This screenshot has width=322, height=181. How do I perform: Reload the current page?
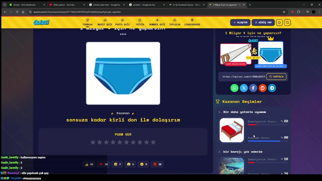pyautogui.click(x=17, y=12)
